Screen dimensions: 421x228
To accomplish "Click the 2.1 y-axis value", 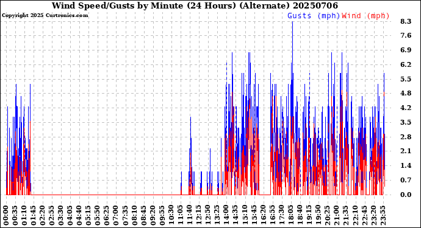I will [406, 151].
